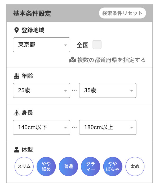Click the height person icon beside 身長

[x=16, y=113]
